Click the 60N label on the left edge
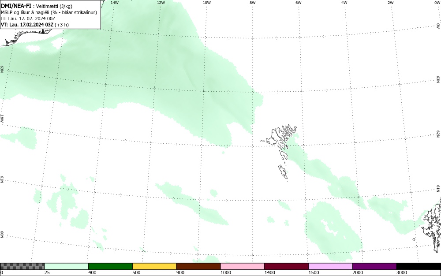The image size is (441, 276). point(2,235)
